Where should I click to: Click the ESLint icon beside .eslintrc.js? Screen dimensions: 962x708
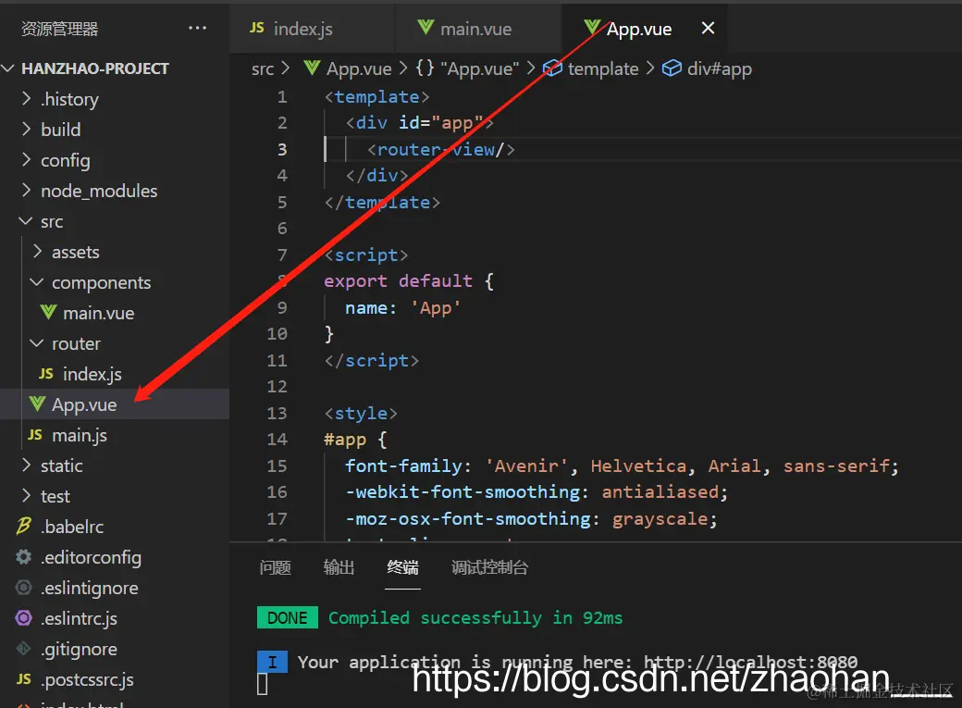point(23,617)
